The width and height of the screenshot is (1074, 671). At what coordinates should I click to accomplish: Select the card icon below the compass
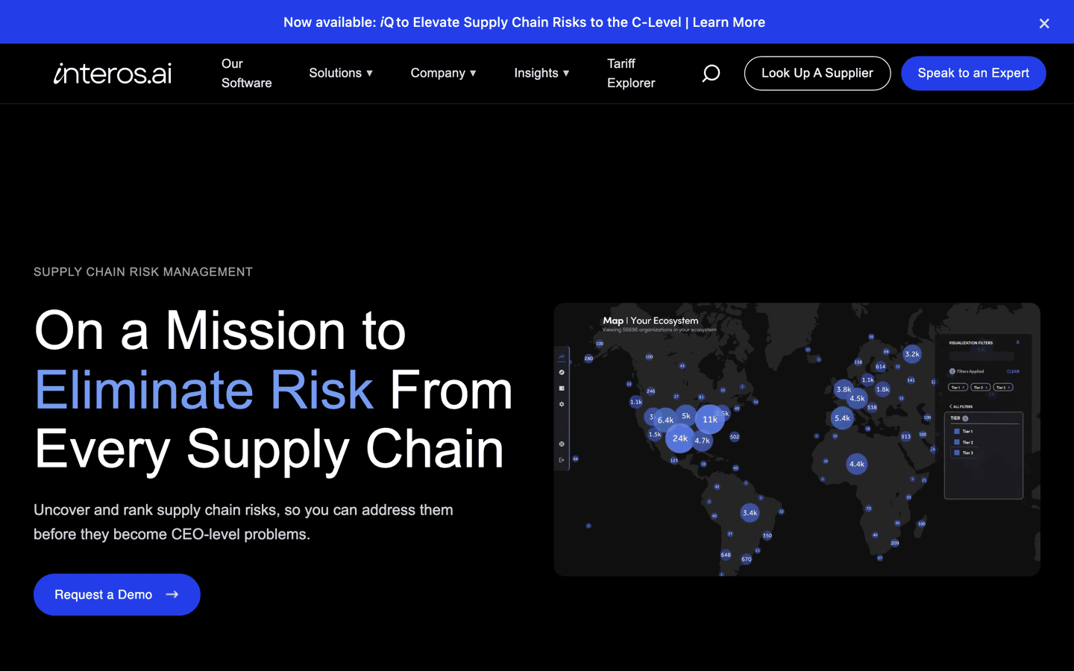click(x=562, y=388)
